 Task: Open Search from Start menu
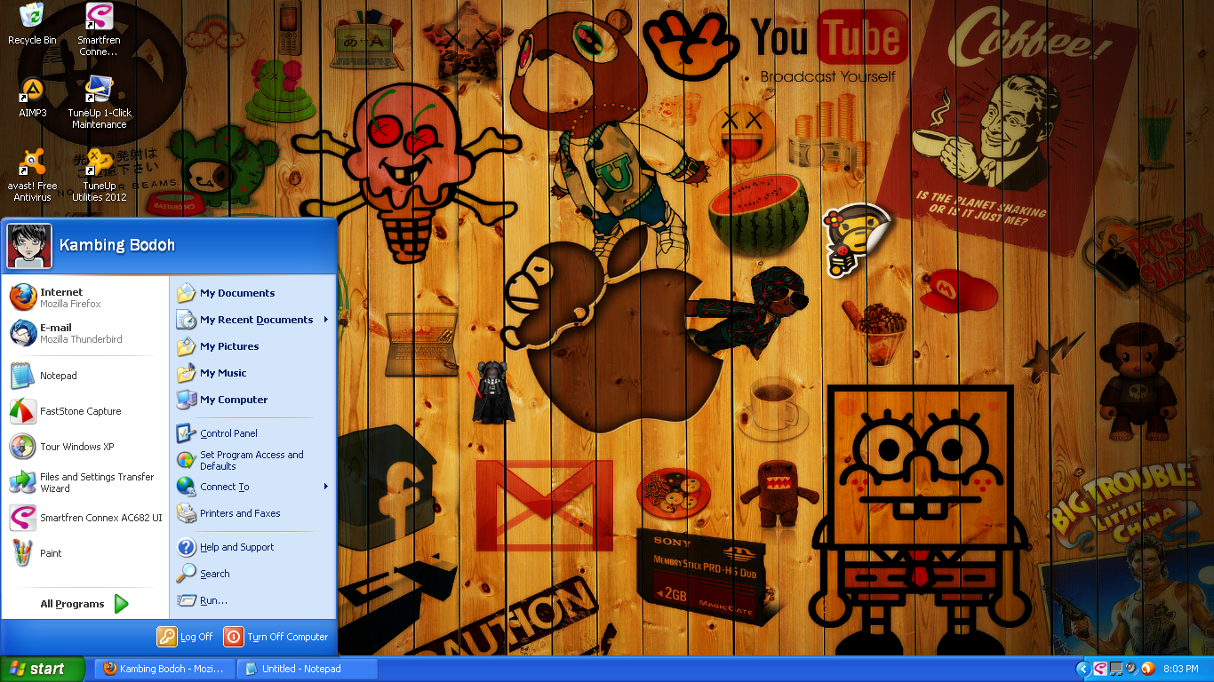click(252, 574)
